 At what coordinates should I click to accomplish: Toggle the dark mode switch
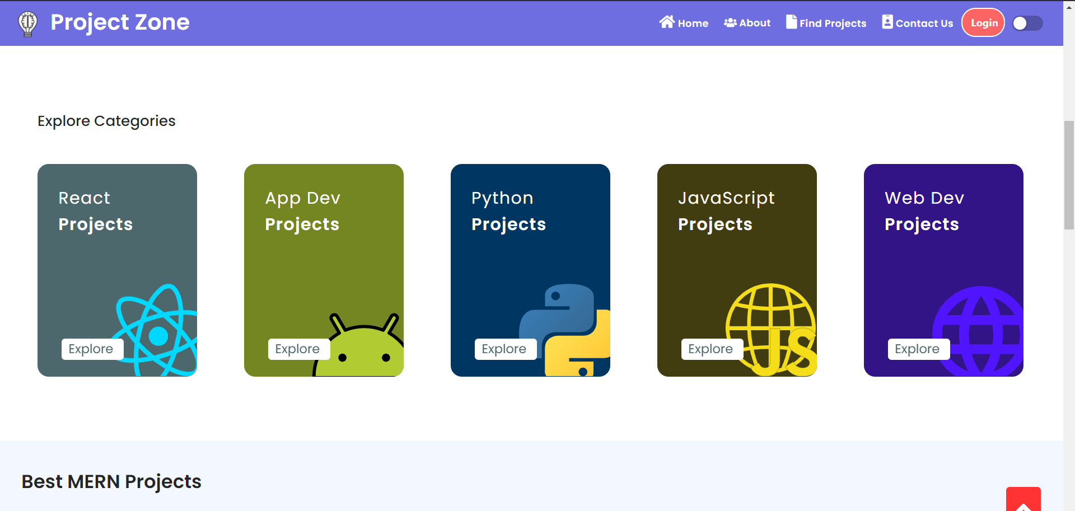click(1027, 23)
